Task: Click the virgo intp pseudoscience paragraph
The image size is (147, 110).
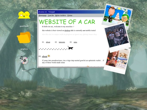Action: (73, 61)
